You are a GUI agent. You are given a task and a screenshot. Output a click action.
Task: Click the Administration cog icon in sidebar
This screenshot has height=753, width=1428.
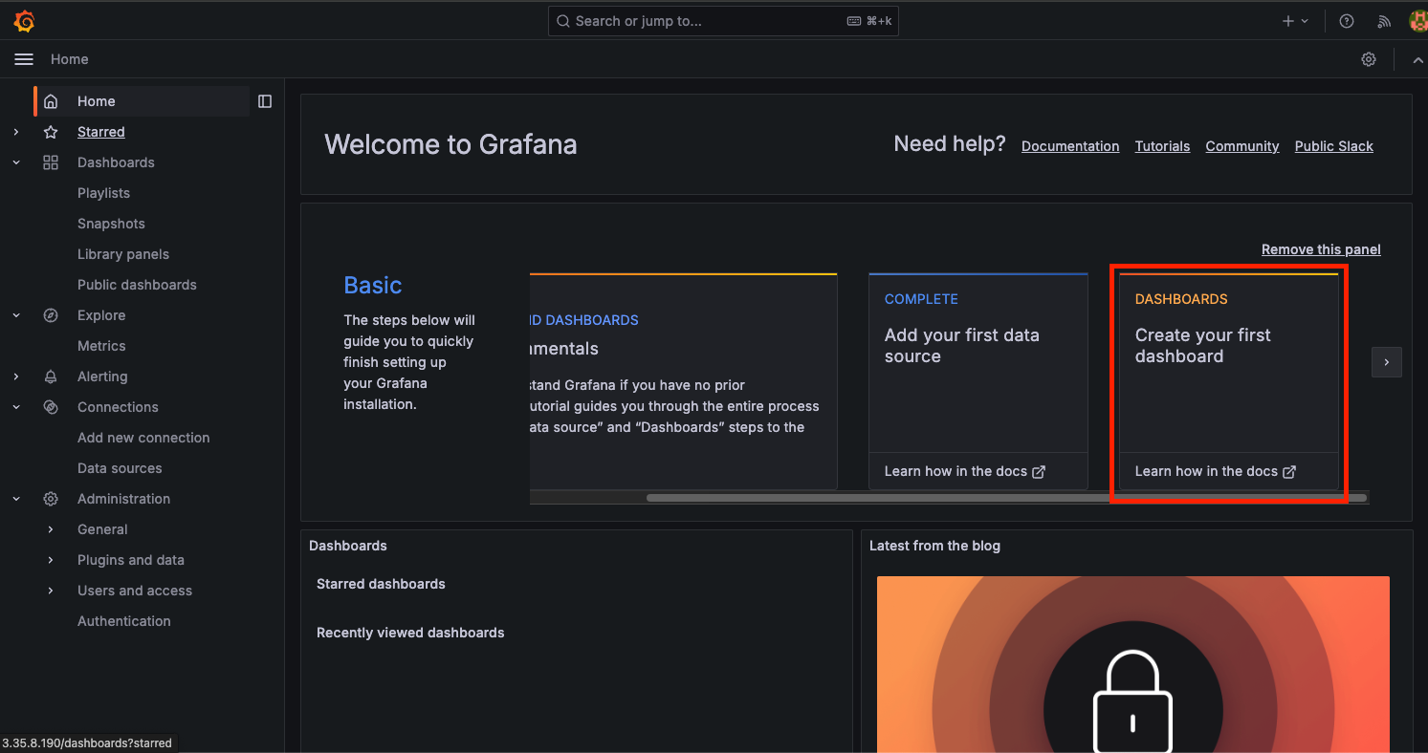51,499
